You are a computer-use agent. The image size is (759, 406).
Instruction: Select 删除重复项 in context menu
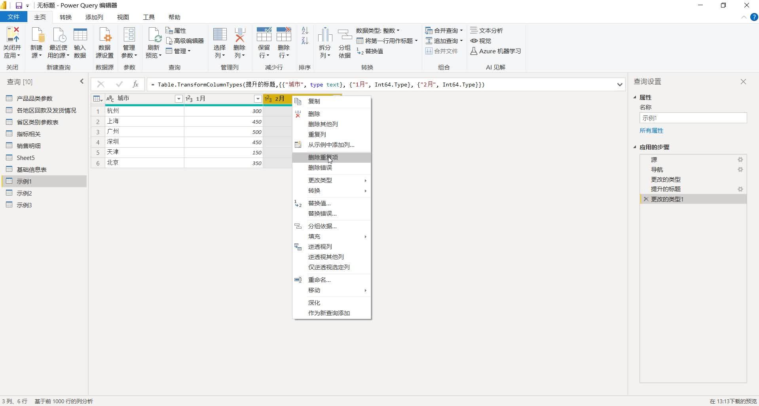332,157
